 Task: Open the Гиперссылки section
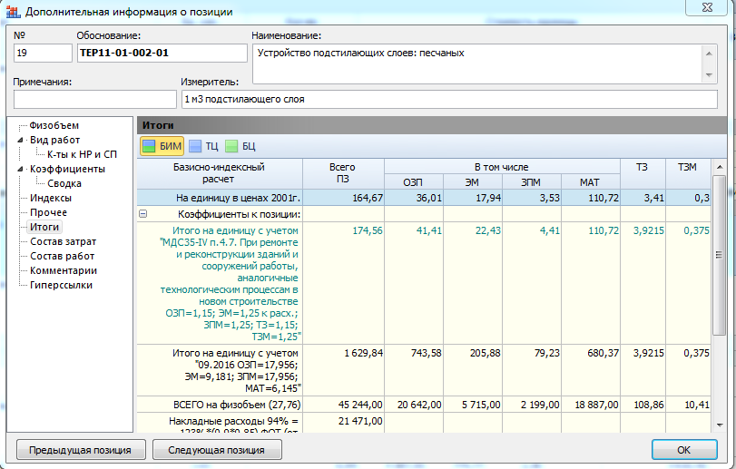tap(61, 285)
